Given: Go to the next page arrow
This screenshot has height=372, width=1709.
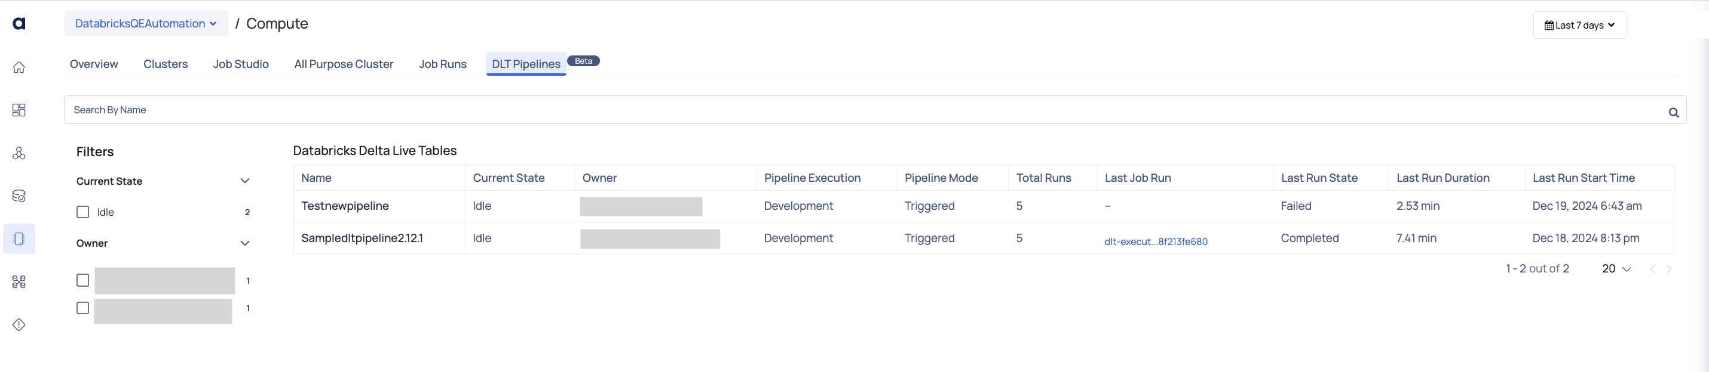Looking at the screenshot, I should (1668, 269).
